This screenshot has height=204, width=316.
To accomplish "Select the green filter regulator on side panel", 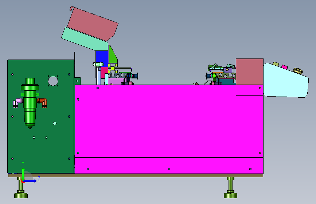I will pos(30,103).
